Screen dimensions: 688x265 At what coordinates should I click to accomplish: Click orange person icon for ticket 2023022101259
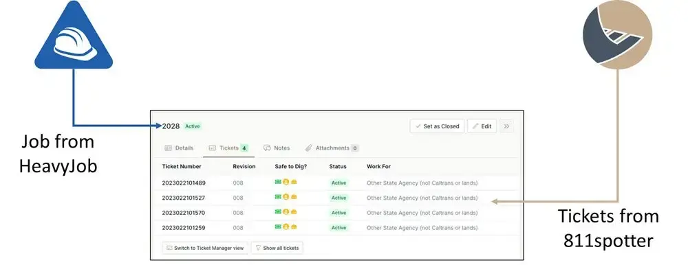tap(286, 227)
